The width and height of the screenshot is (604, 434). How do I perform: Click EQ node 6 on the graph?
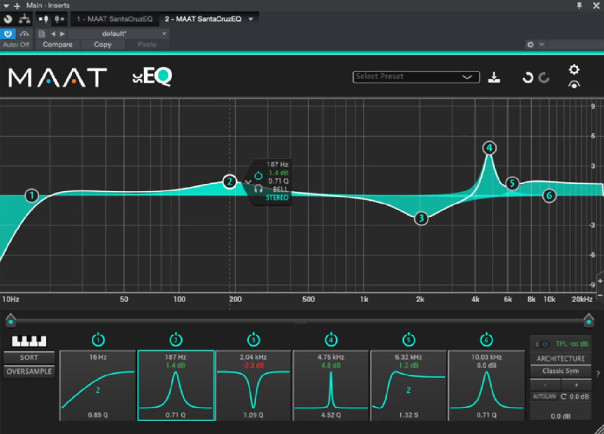pos(549,196)
